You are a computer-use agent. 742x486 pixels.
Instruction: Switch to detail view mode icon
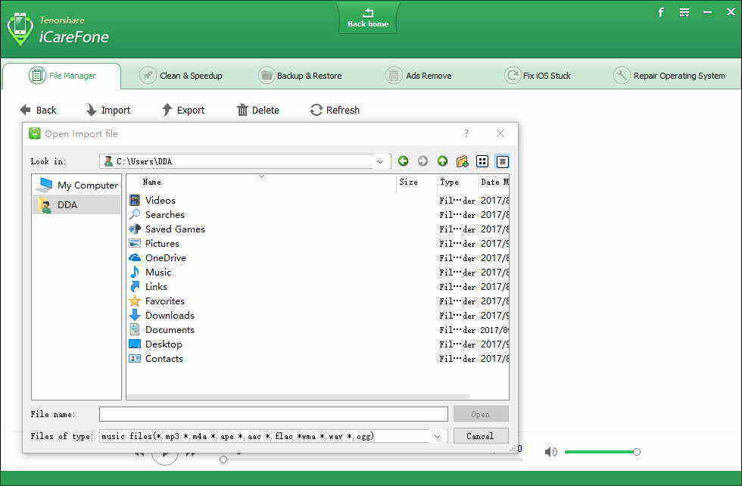click(502, 161)
